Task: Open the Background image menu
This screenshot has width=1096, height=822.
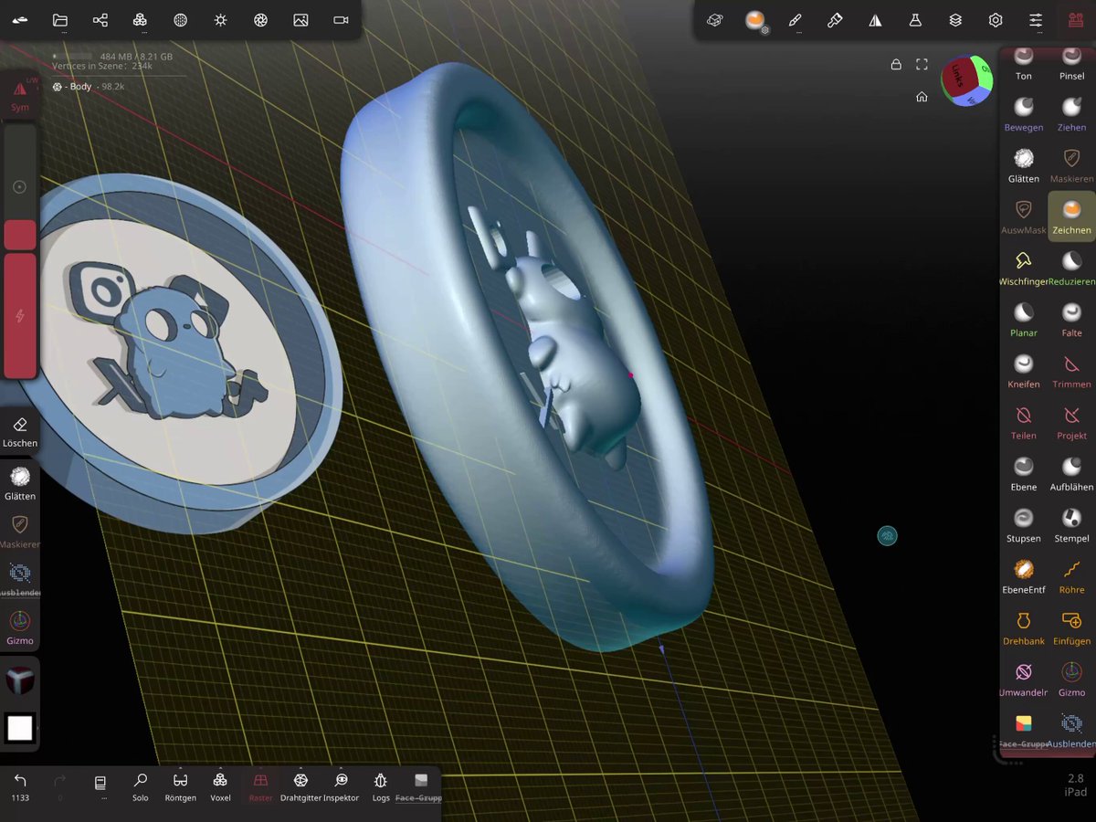Action: click(300, 20)
